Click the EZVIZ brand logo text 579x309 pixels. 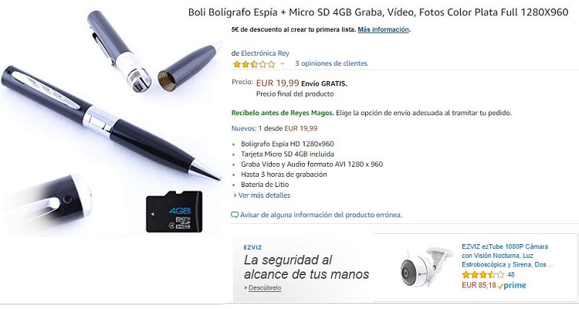coord(252,247)
